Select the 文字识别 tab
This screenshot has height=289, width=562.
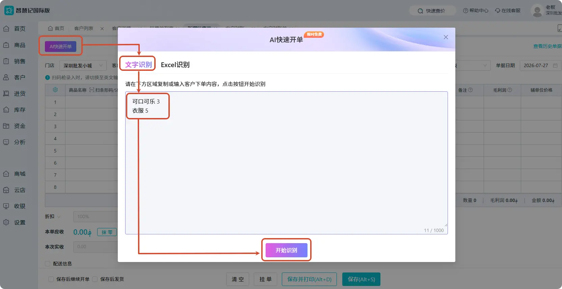138,64
